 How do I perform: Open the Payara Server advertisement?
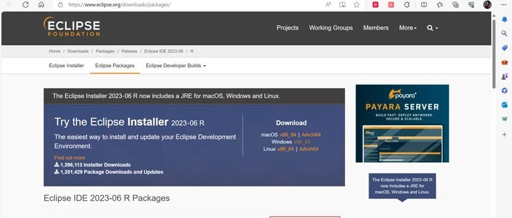click(x=402, y=123)
